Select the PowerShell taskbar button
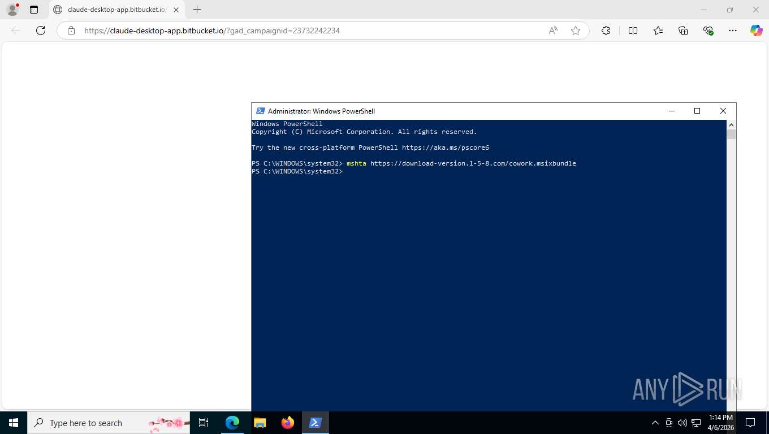 point(316,423)
